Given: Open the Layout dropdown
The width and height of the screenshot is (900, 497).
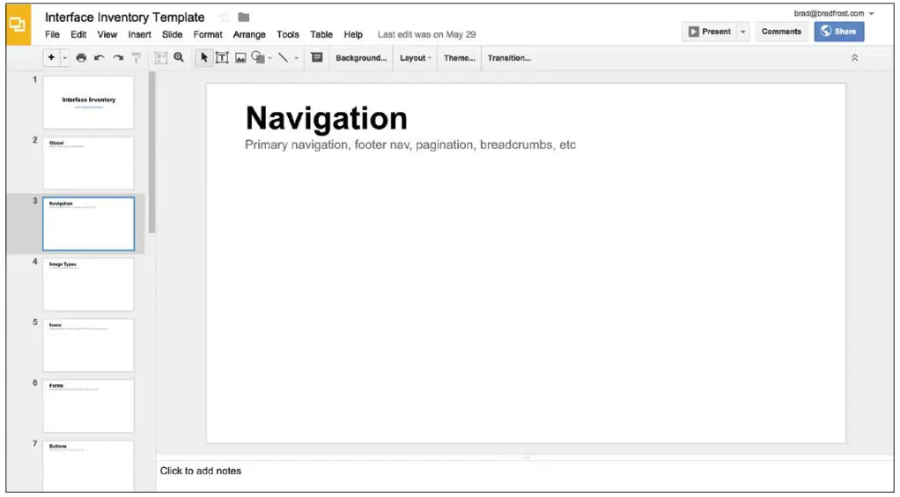Looking at the screenshot, I should point(415,58).
